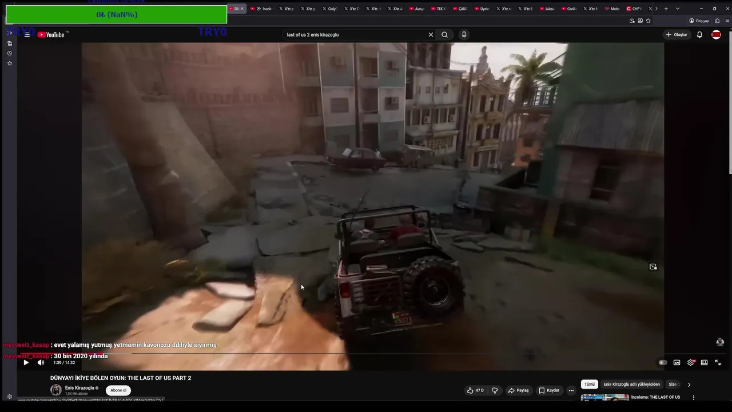732x412 pixels.
Task: Share the video via Paylaş
Action: click(518, 390)
